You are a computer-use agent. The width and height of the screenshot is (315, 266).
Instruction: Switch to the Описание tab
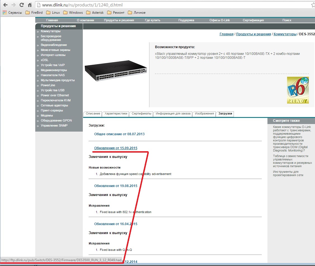[x=93, y=114]
